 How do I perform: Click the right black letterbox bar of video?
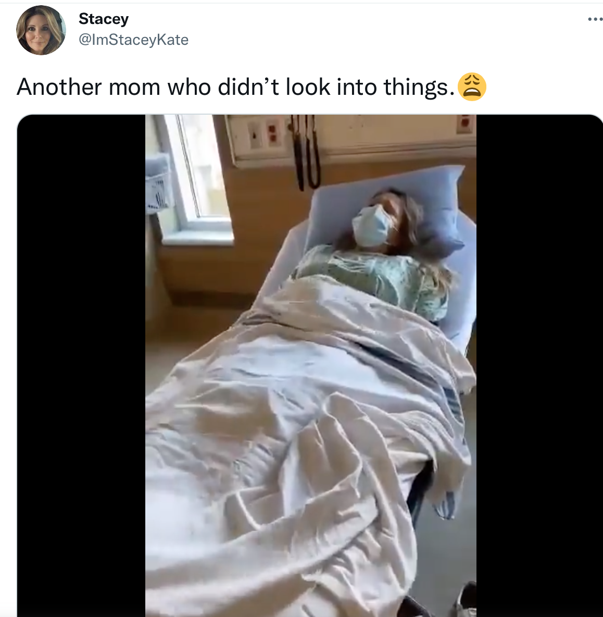pos(539,365)
